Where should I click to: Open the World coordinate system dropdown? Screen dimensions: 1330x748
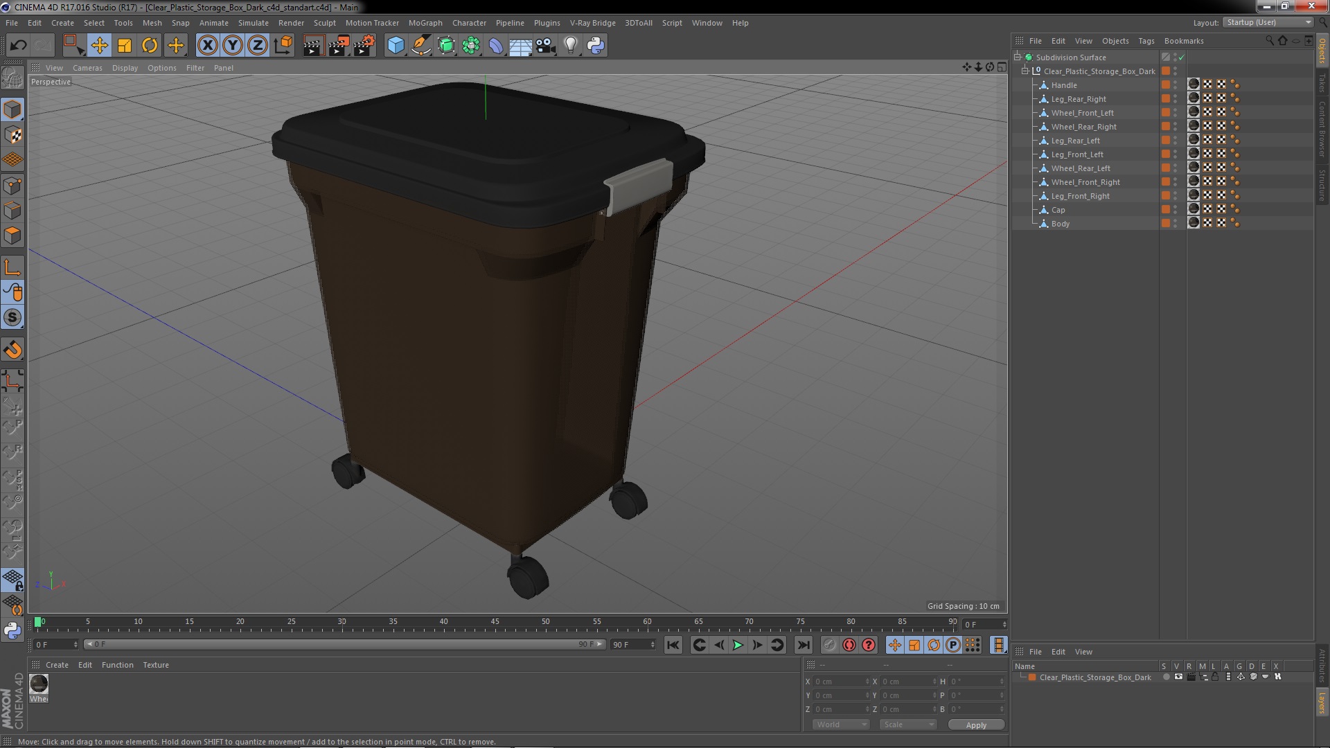pyautogui.click(x=840, y=724)
